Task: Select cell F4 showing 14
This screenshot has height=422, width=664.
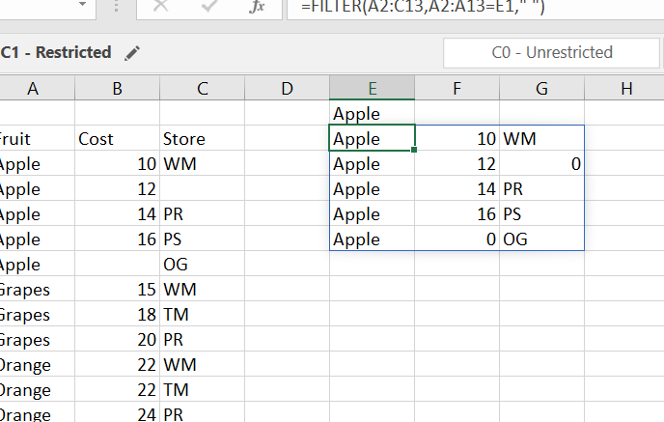Action: pos(456,188)
